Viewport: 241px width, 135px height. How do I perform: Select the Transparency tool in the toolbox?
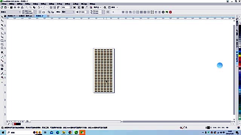[x=2, y=69]
